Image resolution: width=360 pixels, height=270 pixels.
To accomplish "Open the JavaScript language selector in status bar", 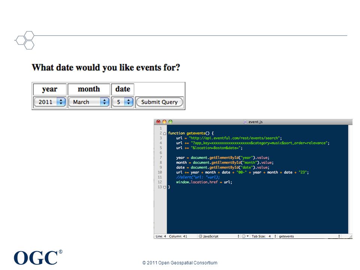I will [219, 236].
